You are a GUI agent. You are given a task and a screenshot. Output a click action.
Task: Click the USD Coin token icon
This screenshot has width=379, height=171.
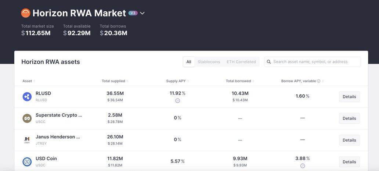click(27, 162)
